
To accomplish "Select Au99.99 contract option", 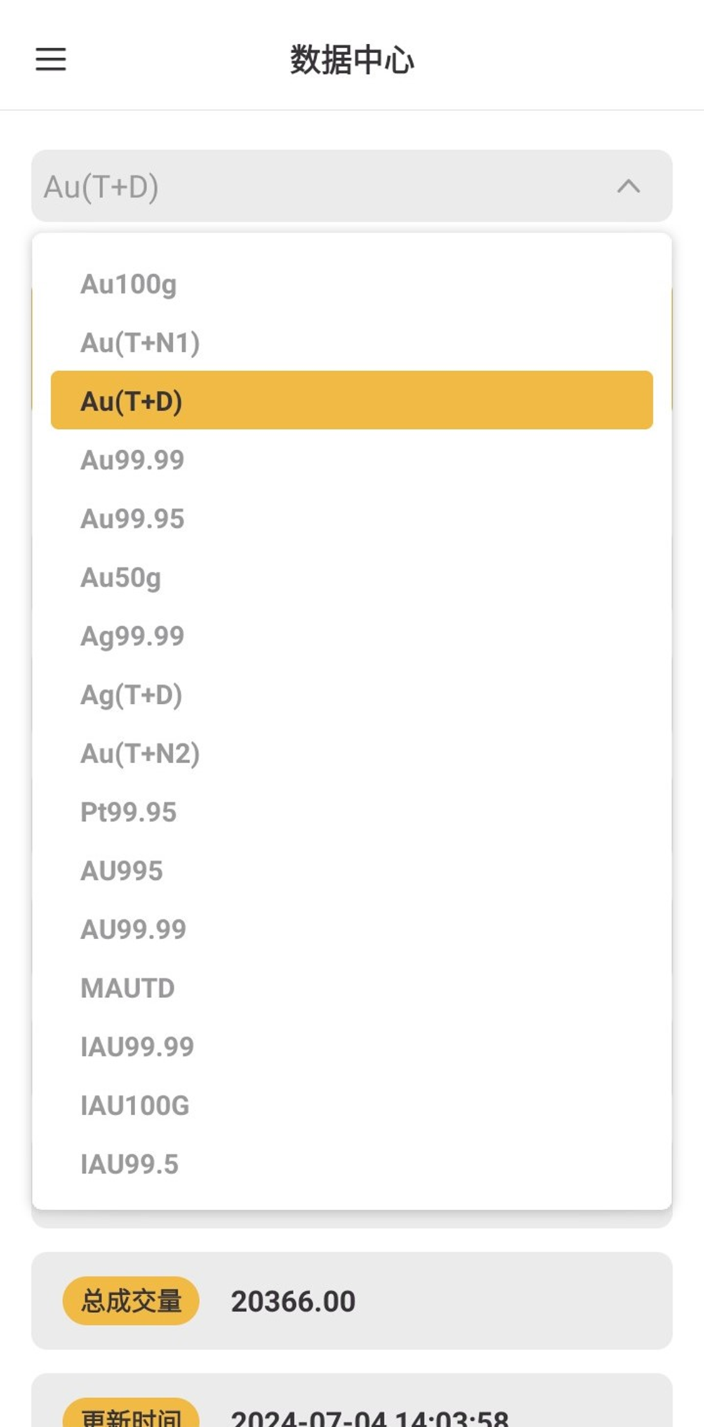I will pyautogui.click(x=133, y=460).
